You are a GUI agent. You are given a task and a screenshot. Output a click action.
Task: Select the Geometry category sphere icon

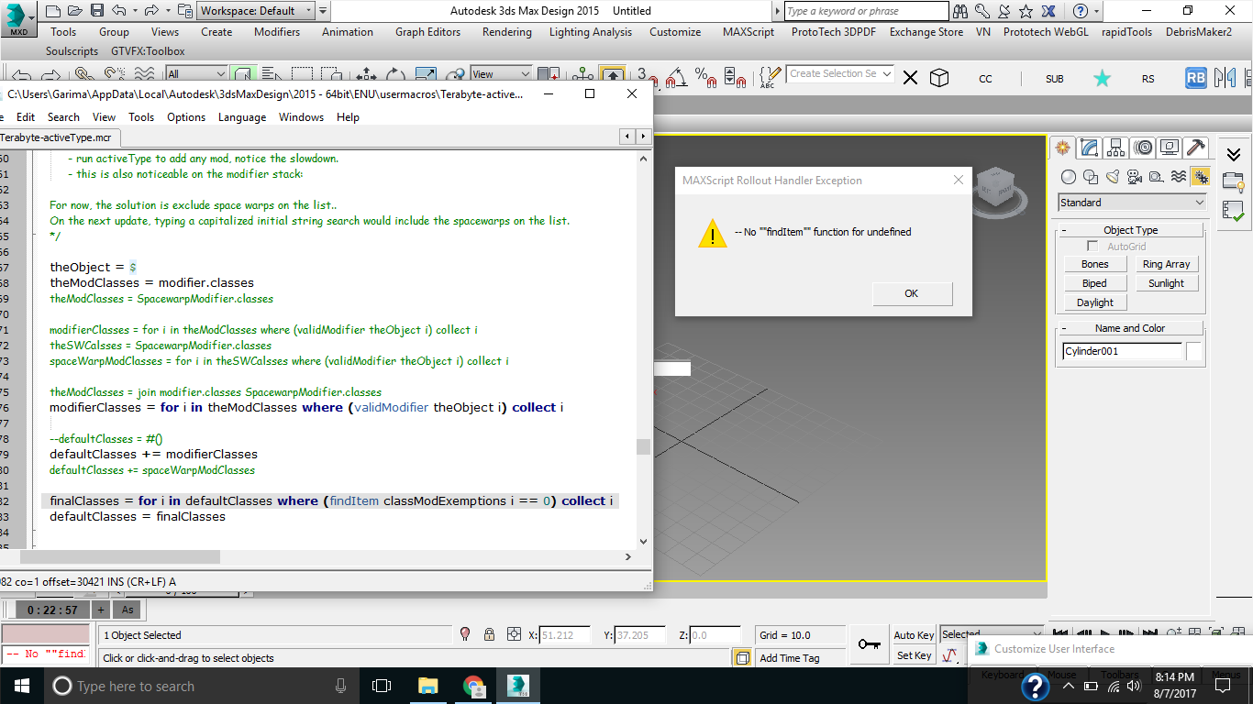1068,177
